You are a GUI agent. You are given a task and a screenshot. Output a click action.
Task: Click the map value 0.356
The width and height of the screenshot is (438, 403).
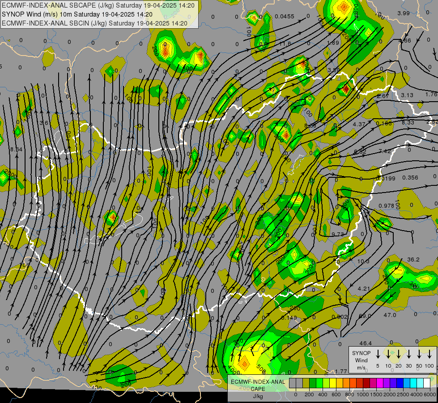(x=410, y=178)
